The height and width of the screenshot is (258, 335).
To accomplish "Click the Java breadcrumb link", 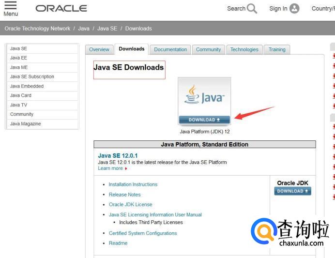I will 84,29.
